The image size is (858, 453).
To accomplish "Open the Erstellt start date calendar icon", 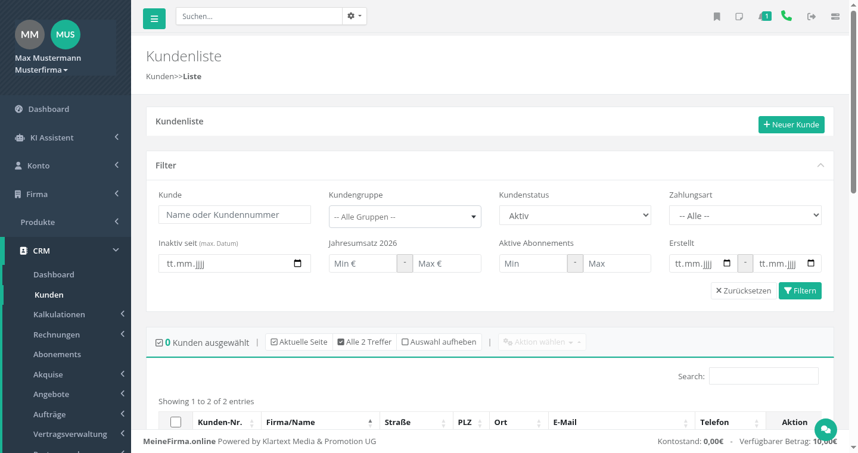I will click(x=727, y=263).
